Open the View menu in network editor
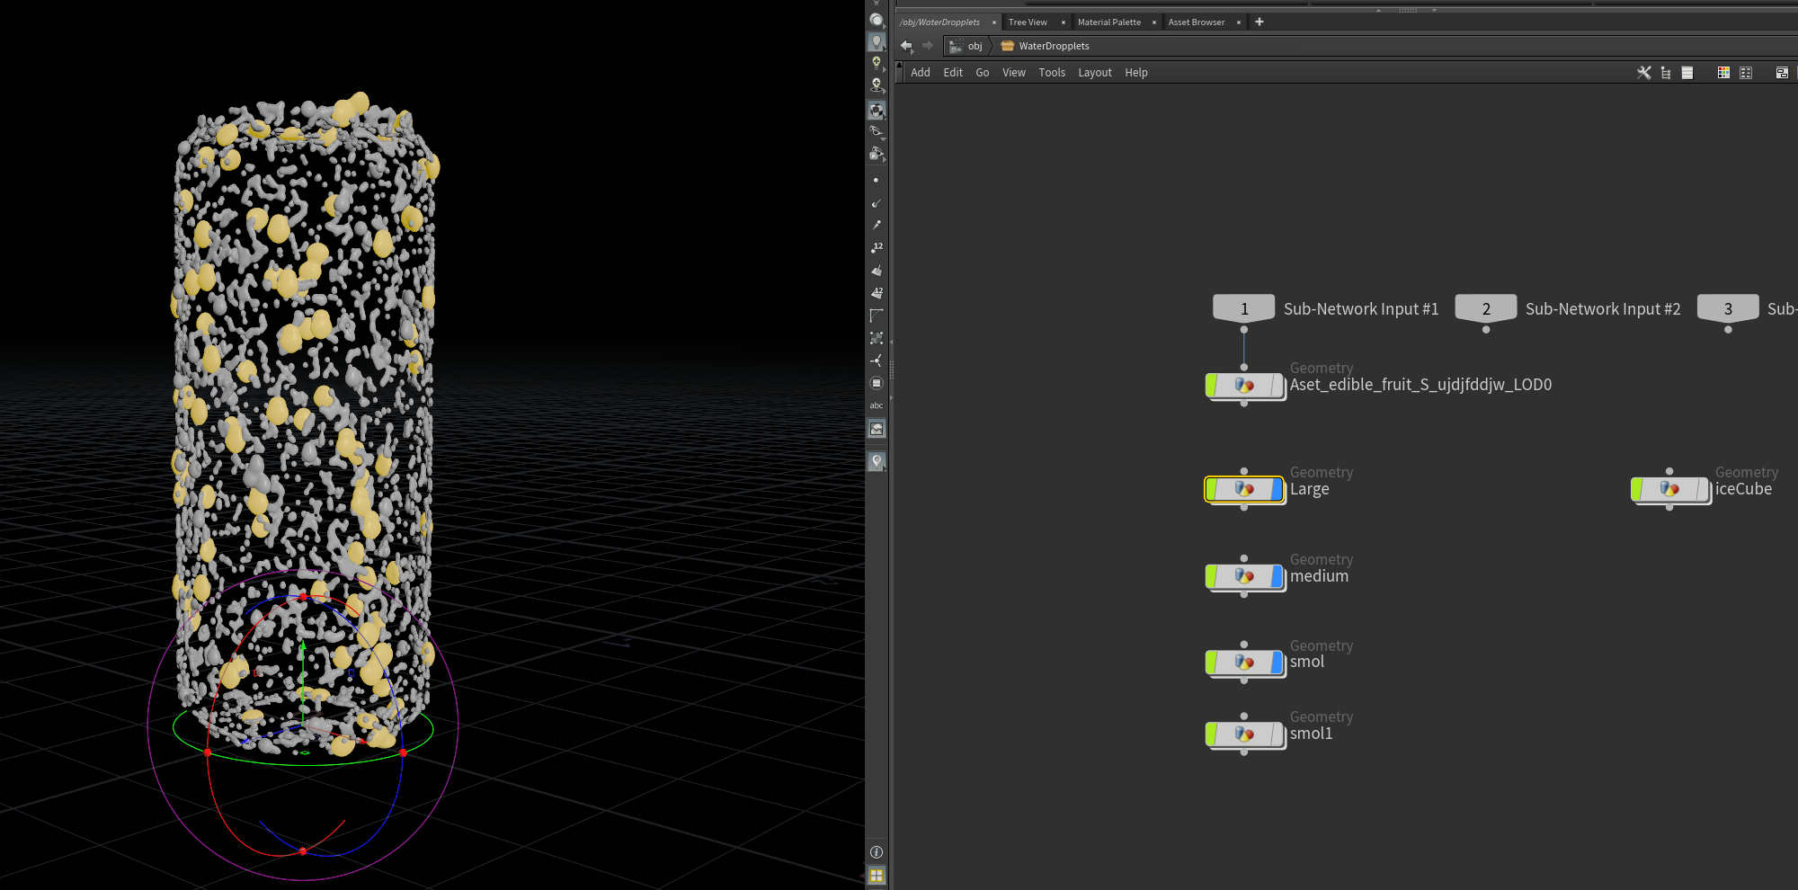 coord(1014,73)
